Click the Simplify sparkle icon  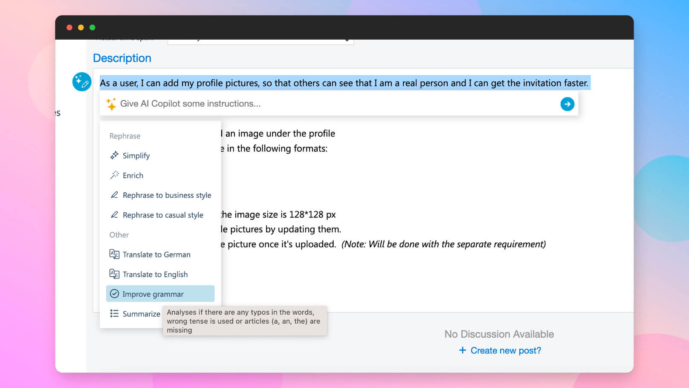coord(114,155)
